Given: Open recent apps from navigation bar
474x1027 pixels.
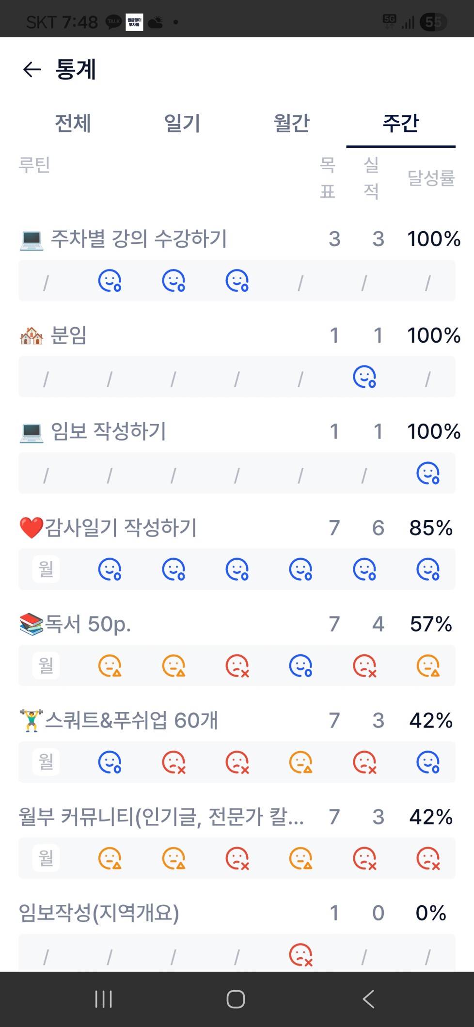Looking at the screenshot, I should (103, 999).
